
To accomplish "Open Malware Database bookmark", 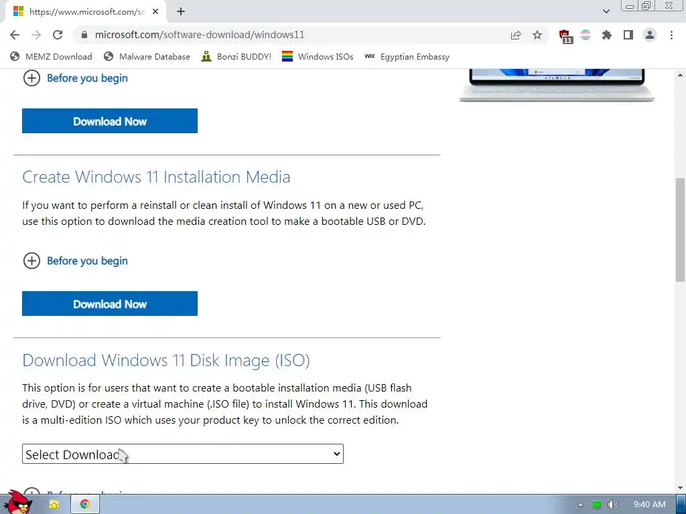I will click(147, 56).
